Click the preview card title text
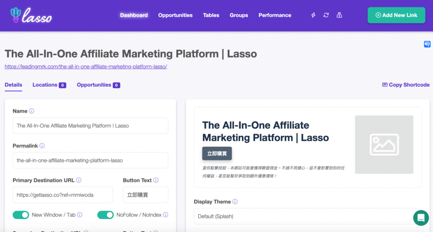 pyautogui.click(x=266, y=132)
